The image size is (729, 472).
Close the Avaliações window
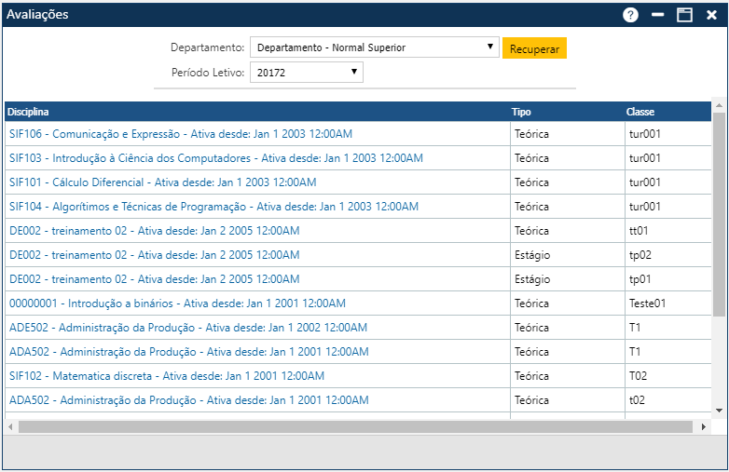711,15
